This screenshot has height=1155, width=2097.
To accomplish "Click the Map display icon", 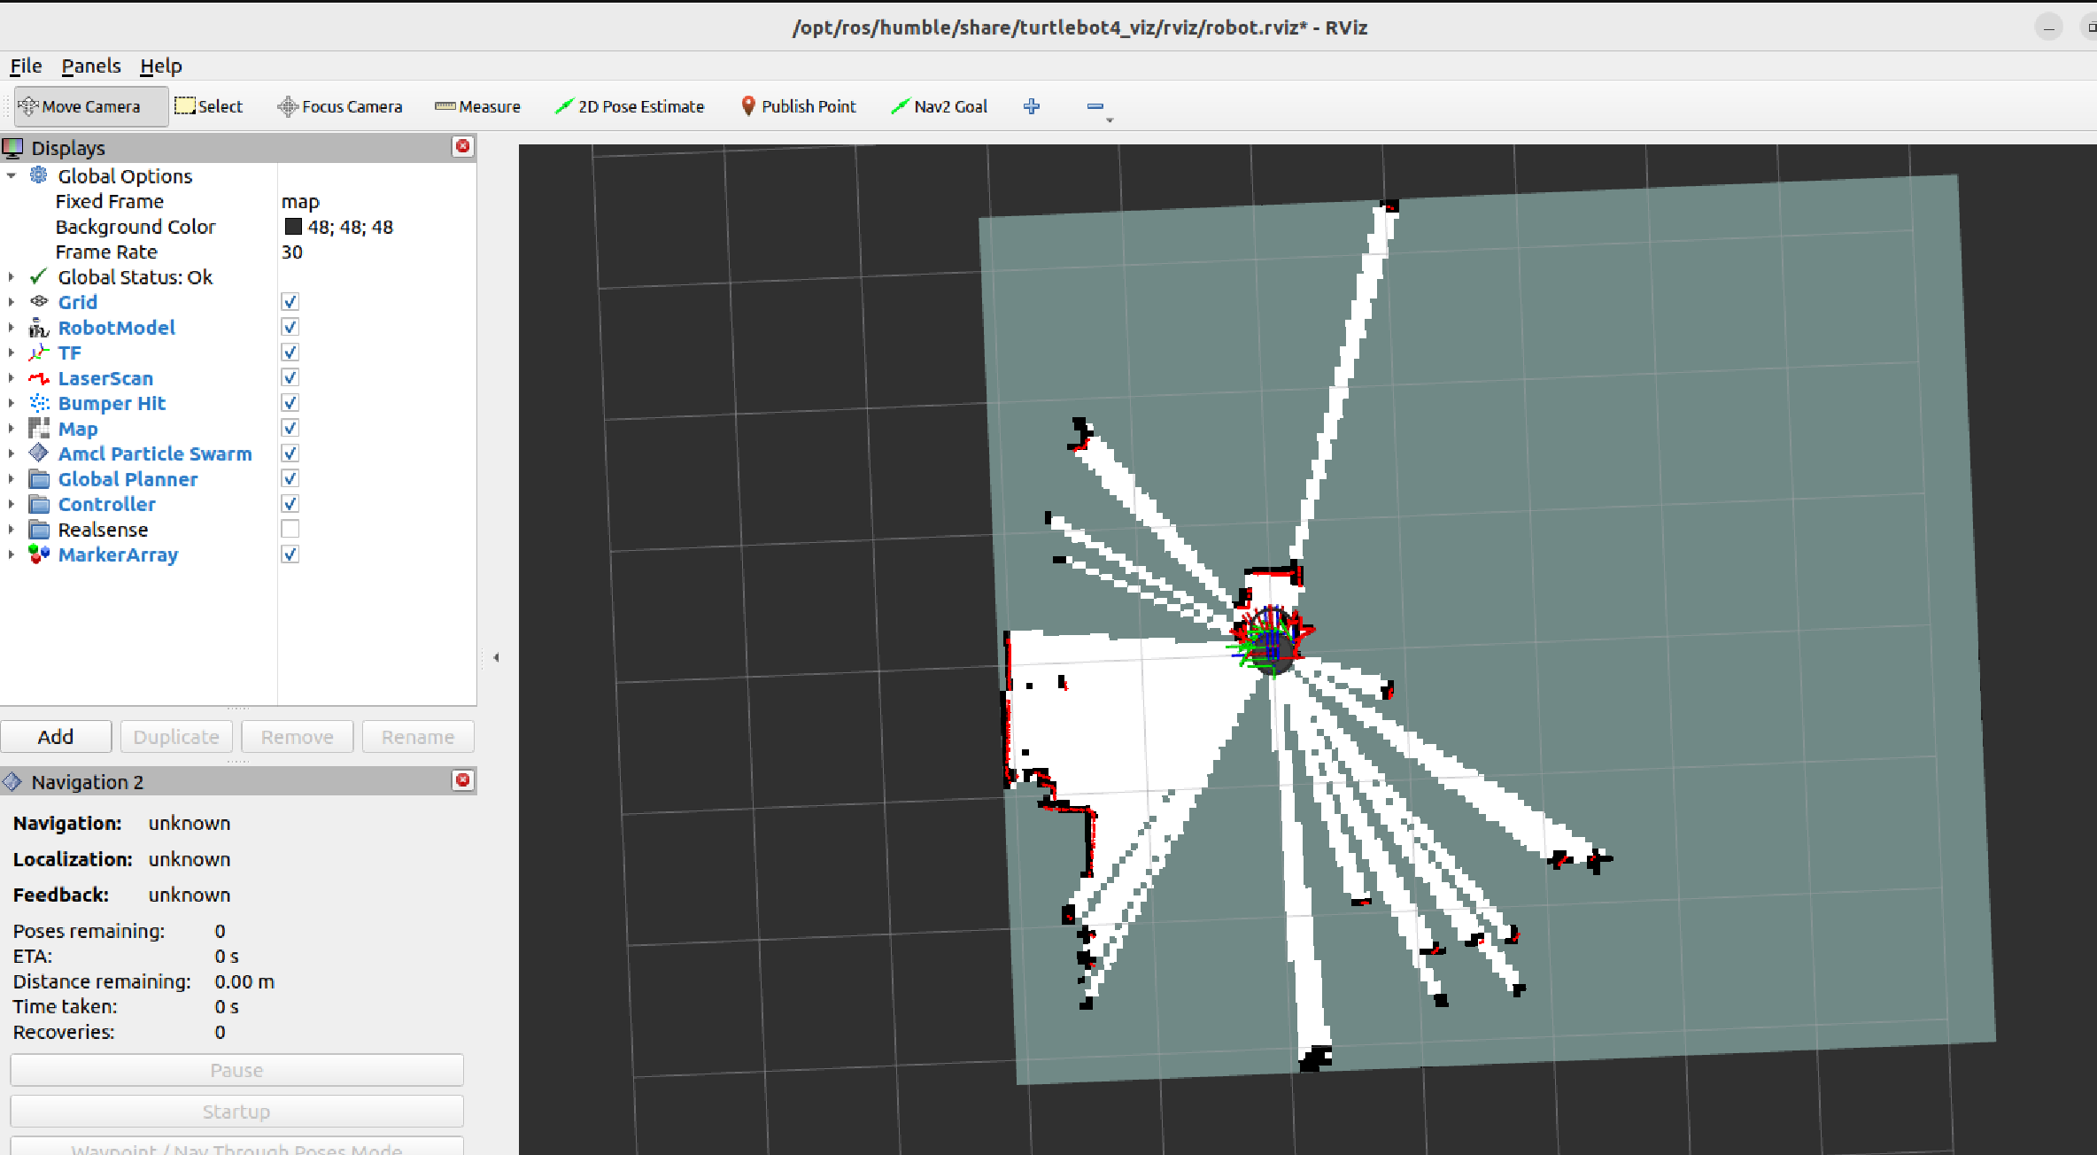I will [39, 429].
